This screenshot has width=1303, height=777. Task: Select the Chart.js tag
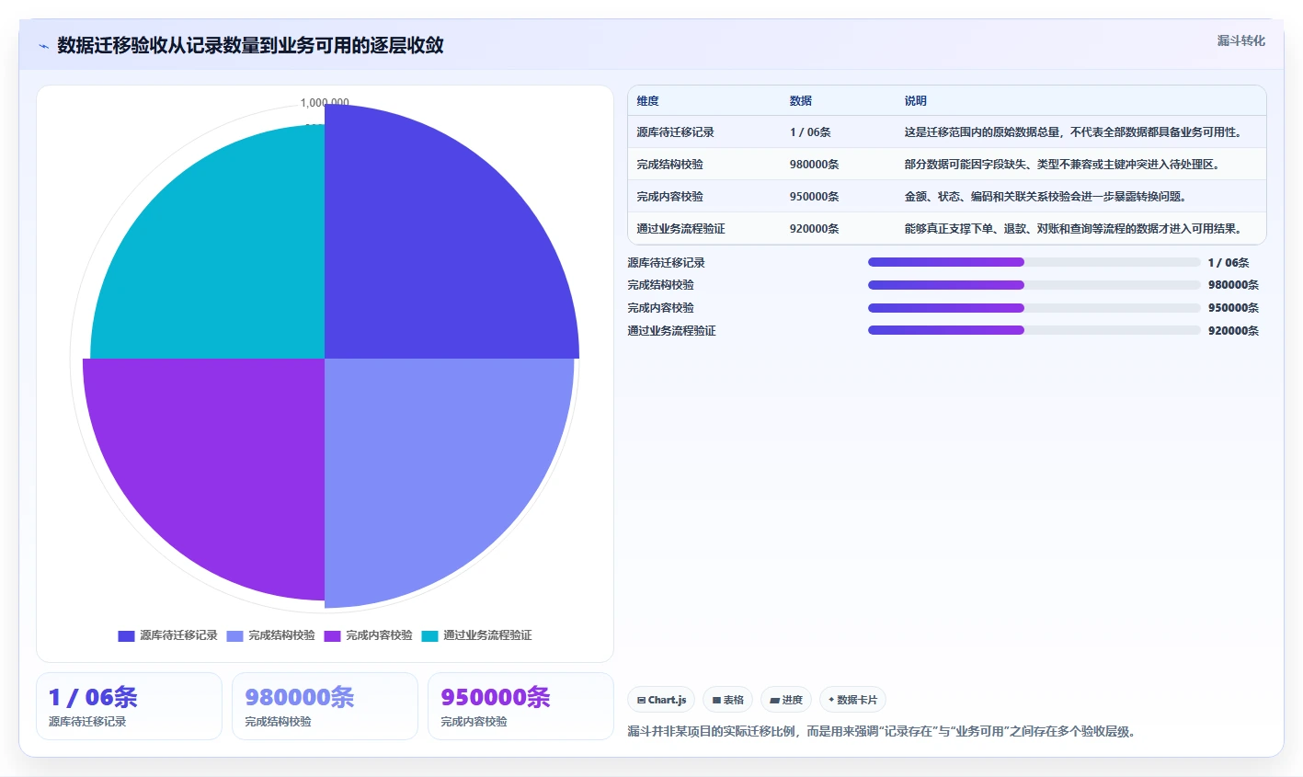(661, 700)
